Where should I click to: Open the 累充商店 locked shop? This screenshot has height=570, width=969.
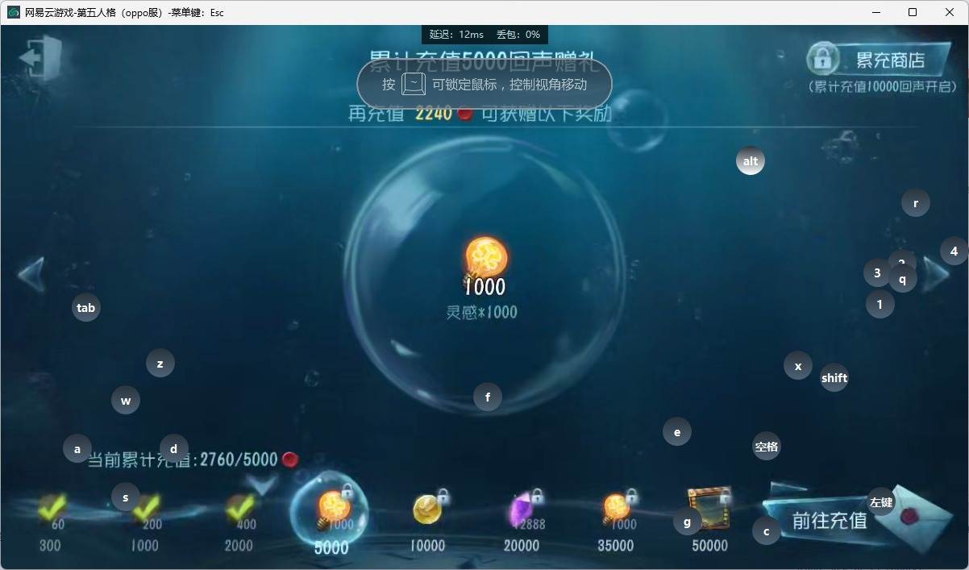pyautogui.click(x=879, y=60)
